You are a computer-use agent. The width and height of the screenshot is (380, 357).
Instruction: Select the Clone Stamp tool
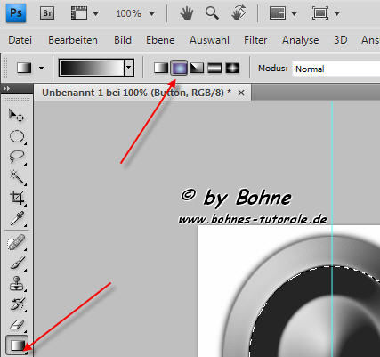pos(17,283)
